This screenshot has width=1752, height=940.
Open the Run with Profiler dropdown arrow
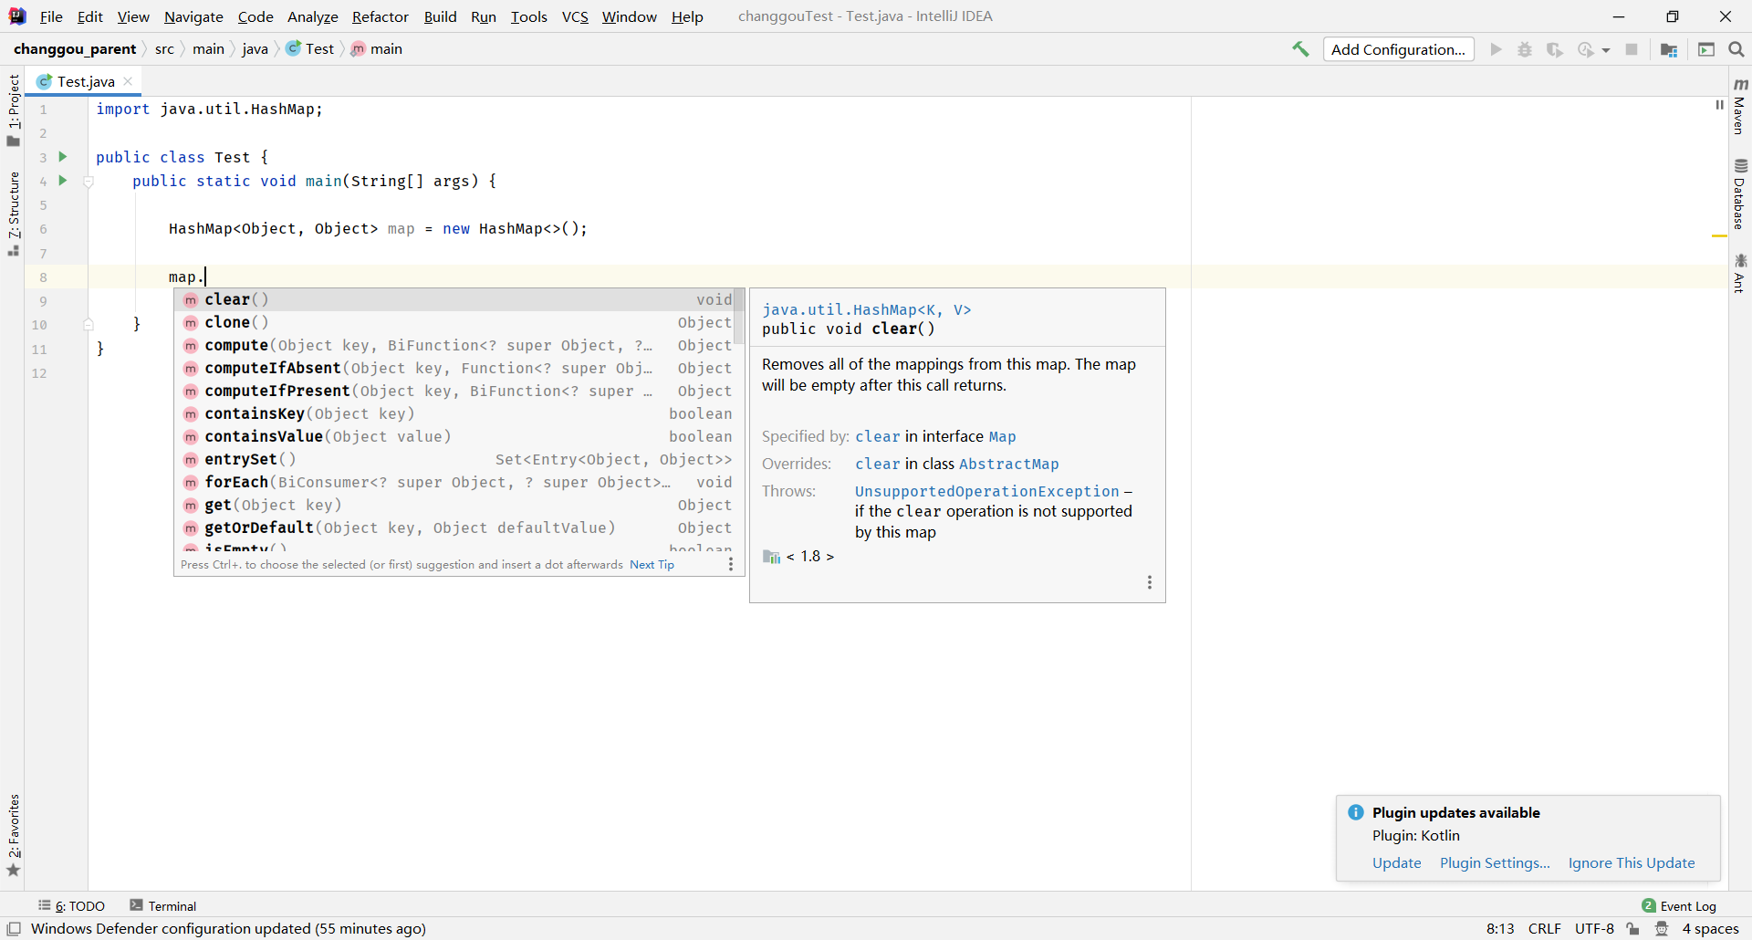pyautogui.click(x=1606, y=50)
